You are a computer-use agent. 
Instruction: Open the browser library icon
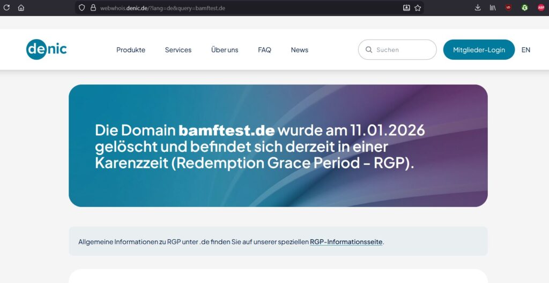coord(493,7)
